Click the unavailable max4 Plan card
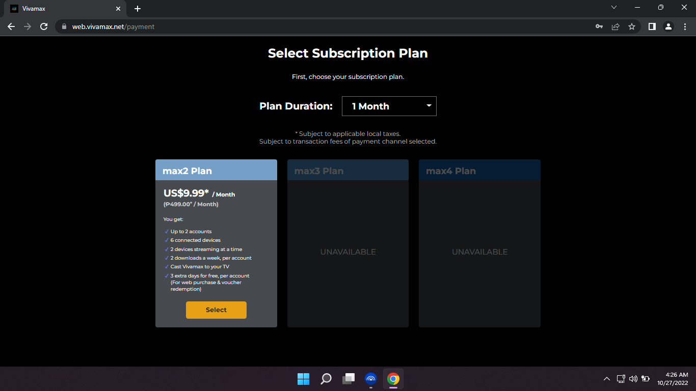 [479, 243]
